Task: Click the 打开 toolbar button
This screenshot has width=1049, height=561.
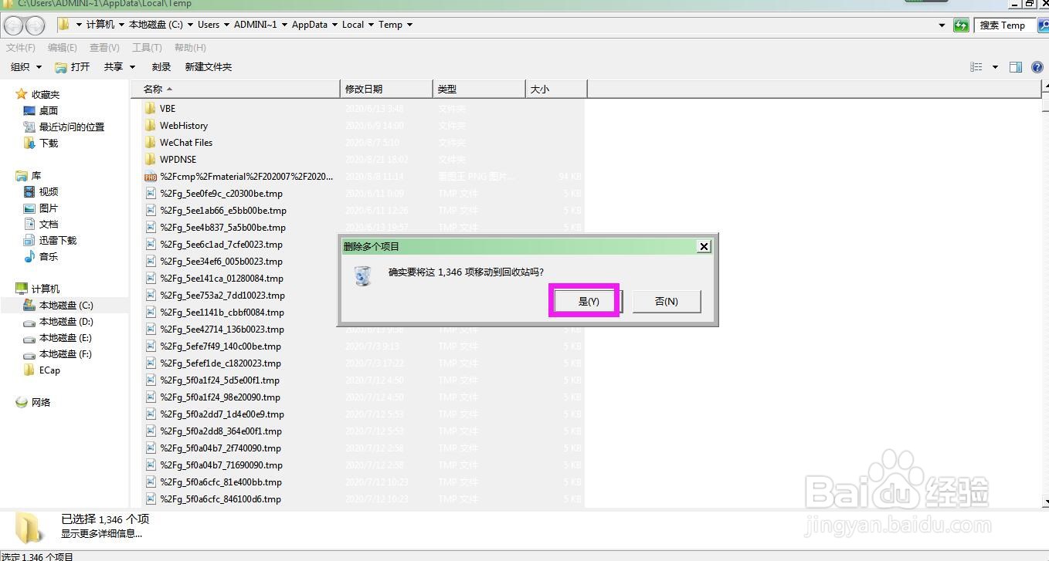Action: (72, 67)
